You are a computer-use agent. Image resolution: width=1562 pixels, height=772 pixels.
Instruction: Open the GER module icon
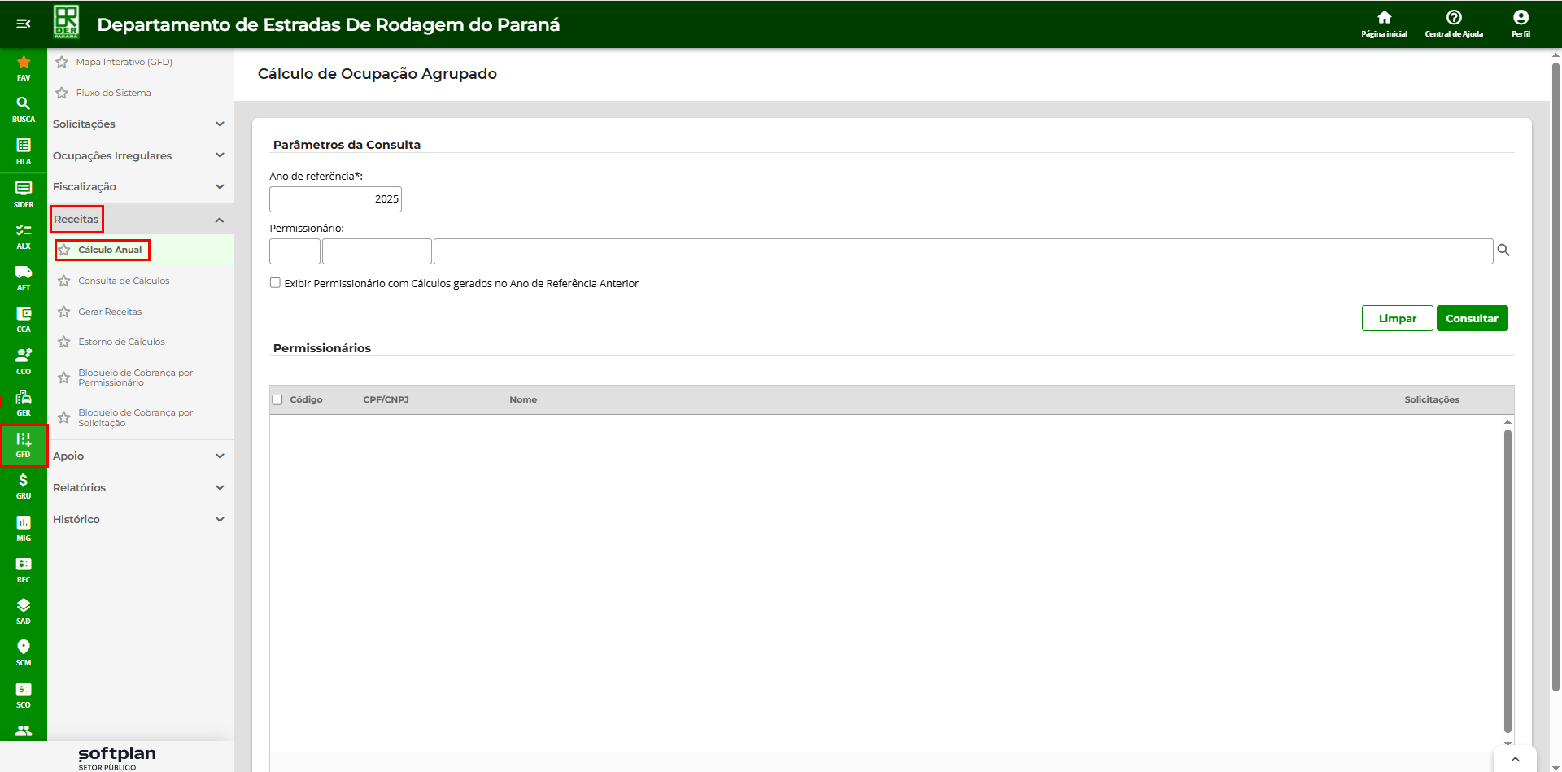pyautogui.click(x=24, y=403)
